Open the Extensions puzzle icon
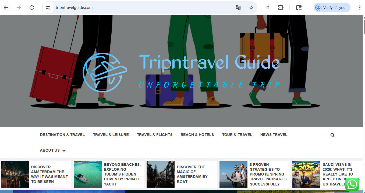 (x=281, y=8)
